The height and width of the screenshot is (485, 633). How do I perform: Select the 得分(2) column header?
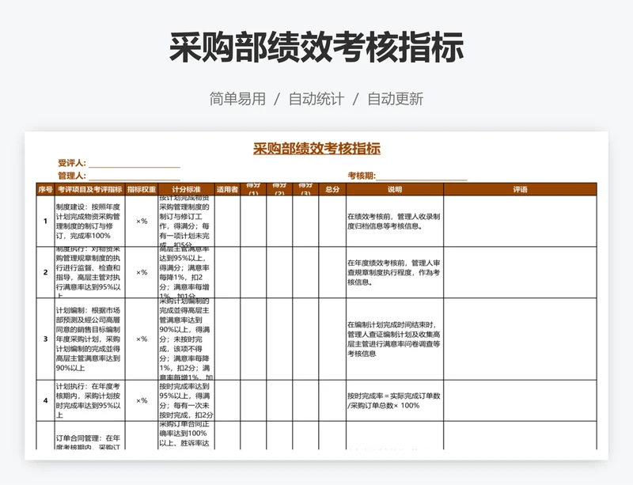coord(279,189)
